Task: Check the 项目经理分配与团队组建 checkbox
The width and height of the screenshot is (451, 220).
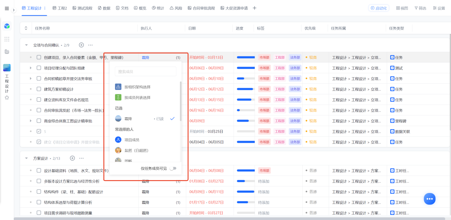Action: coord(39,68)
